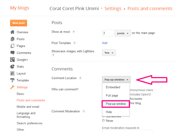Open the Stats pie chart icon
The width and height of the screenshot is (177, 133).
coord(12,67)
